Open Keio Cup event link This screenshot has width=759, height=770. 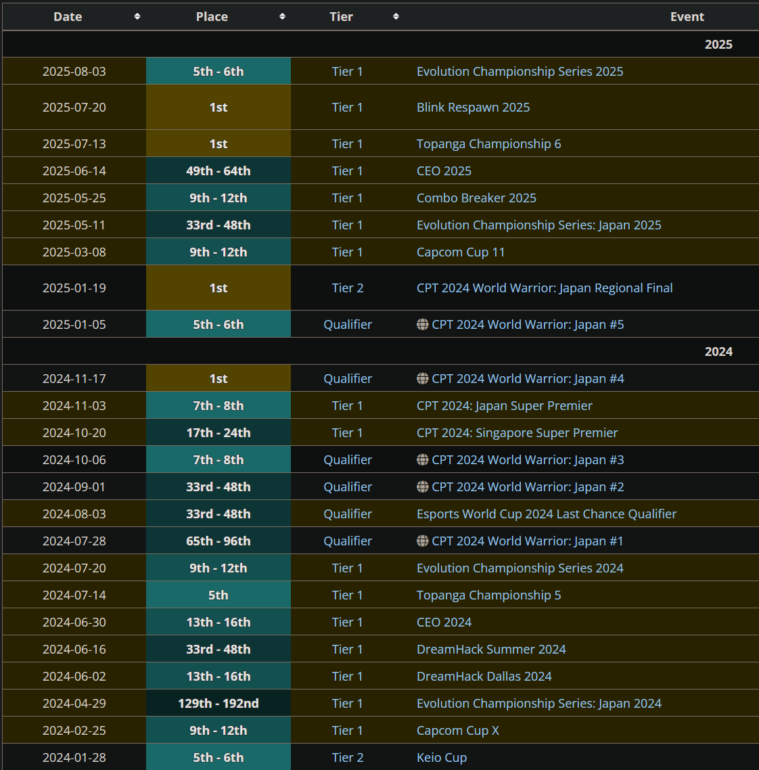click(442, 757)
